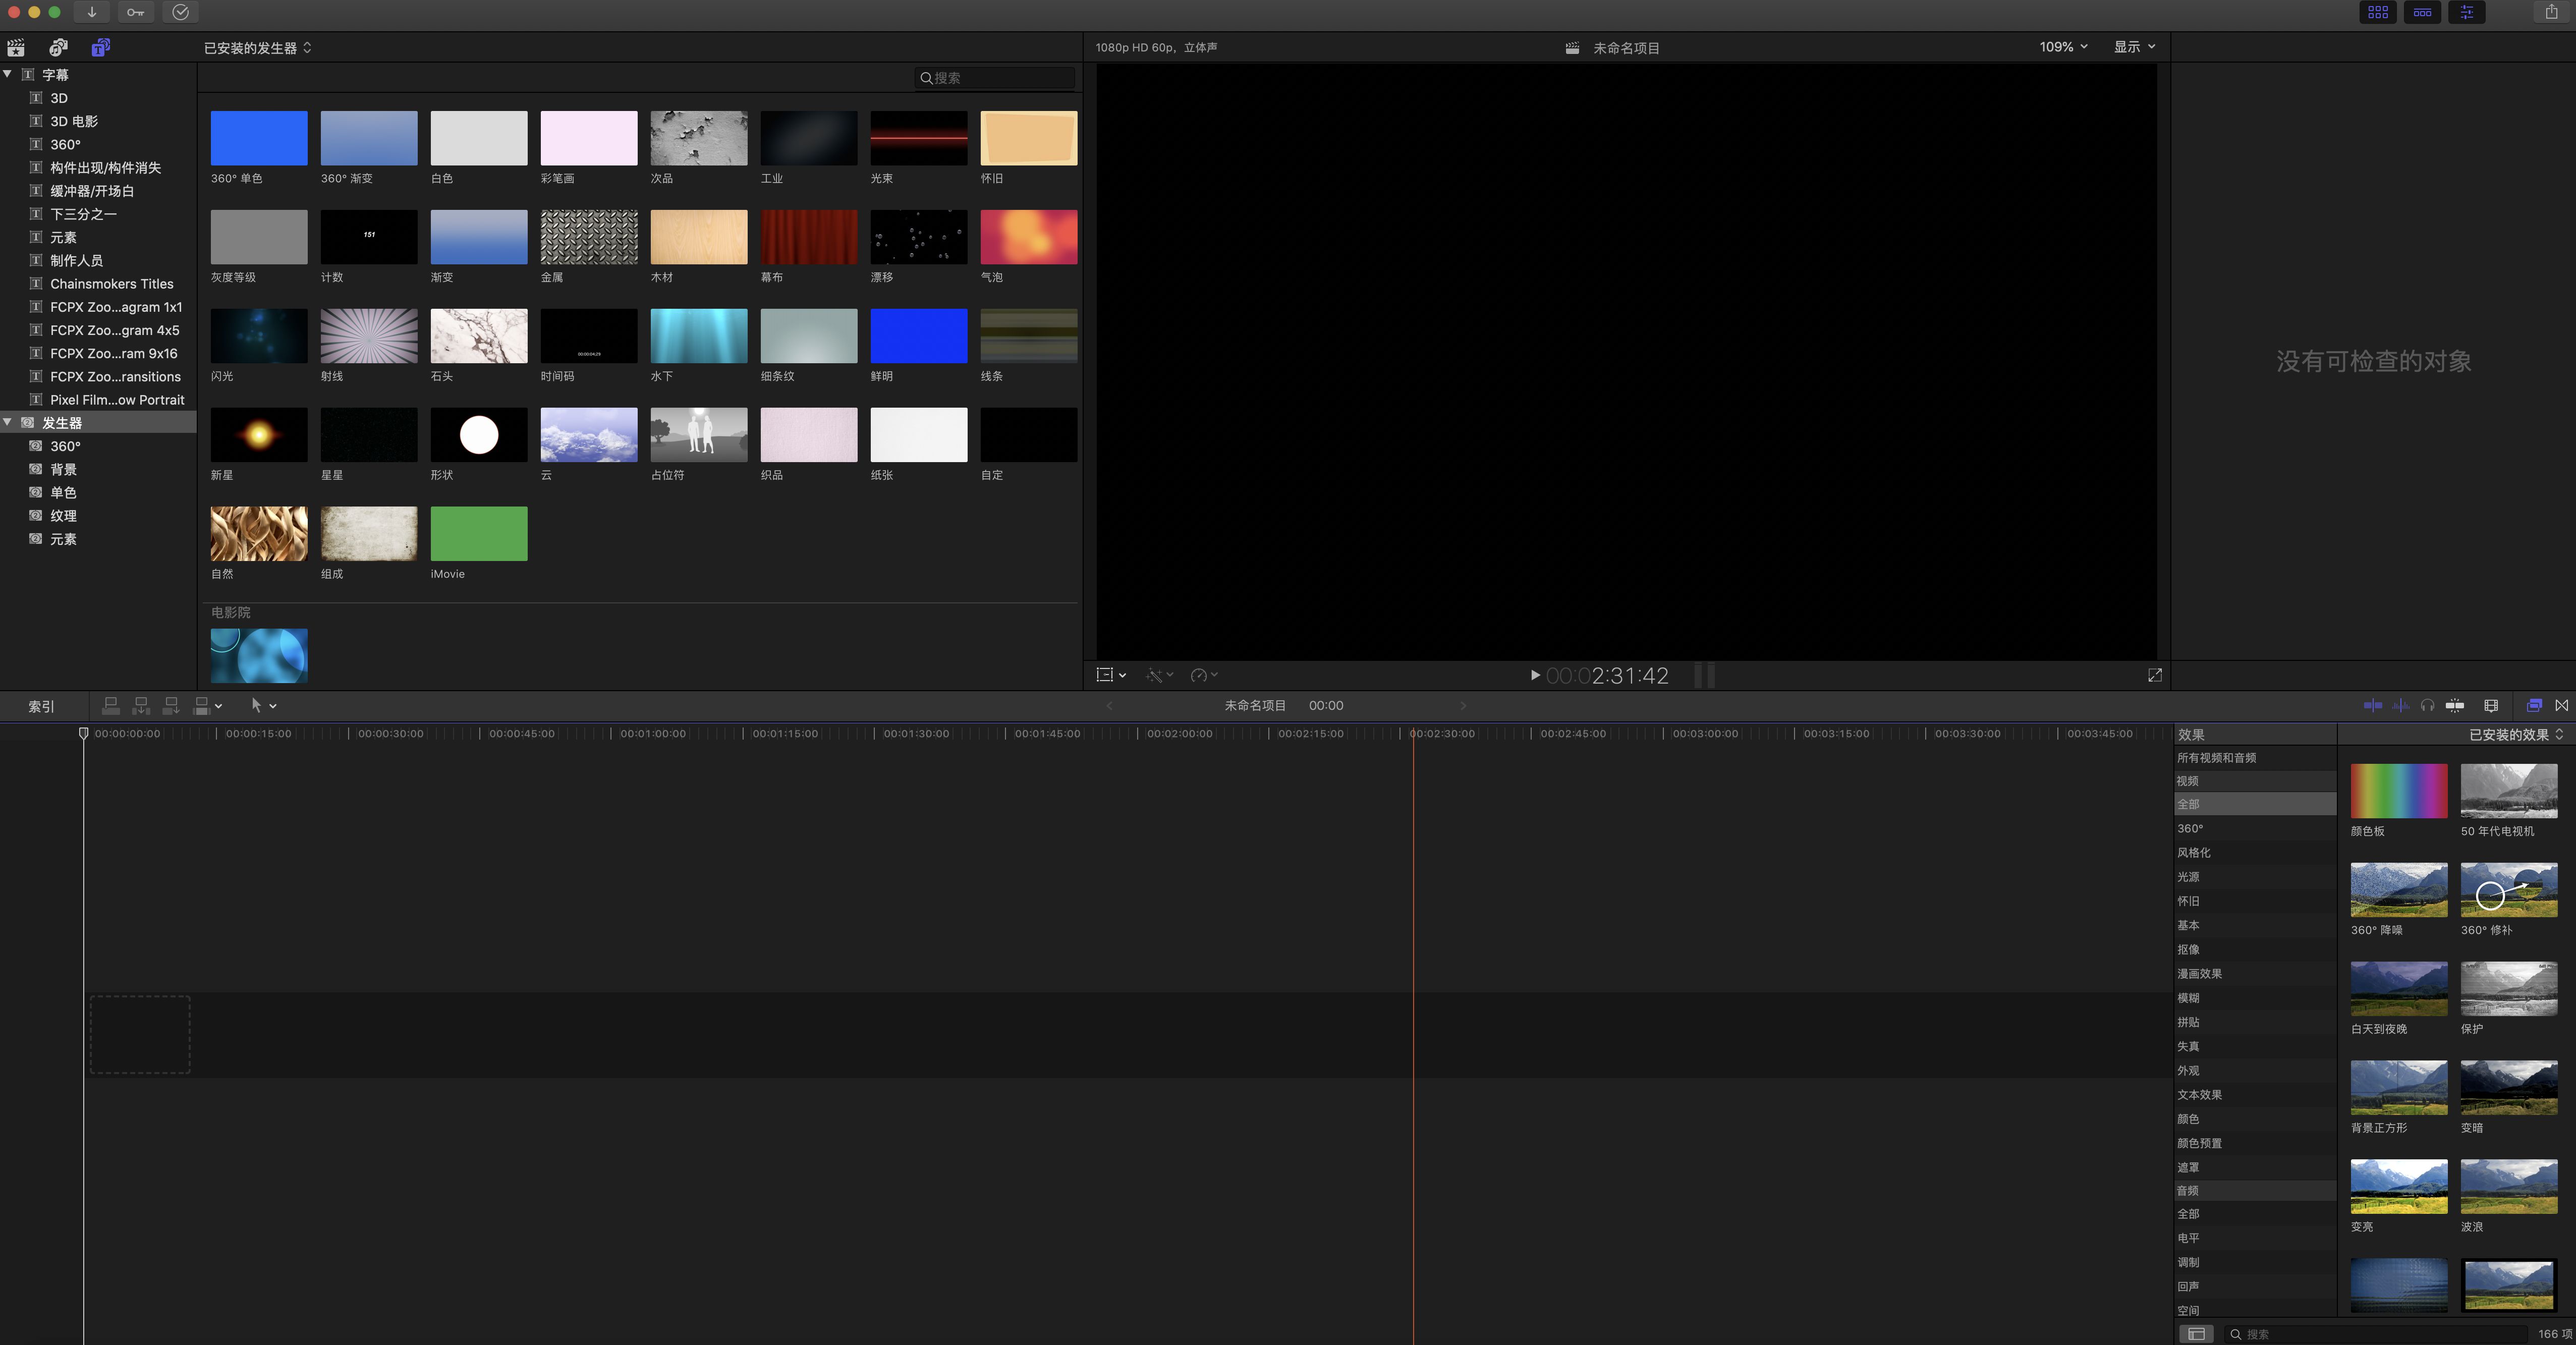Toggle effects sidebar visibility button

(x=2196, y=1334)
